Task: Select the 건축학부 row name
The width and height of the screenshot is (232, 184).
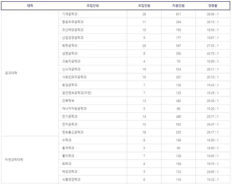Action: [x=68, y=101]
